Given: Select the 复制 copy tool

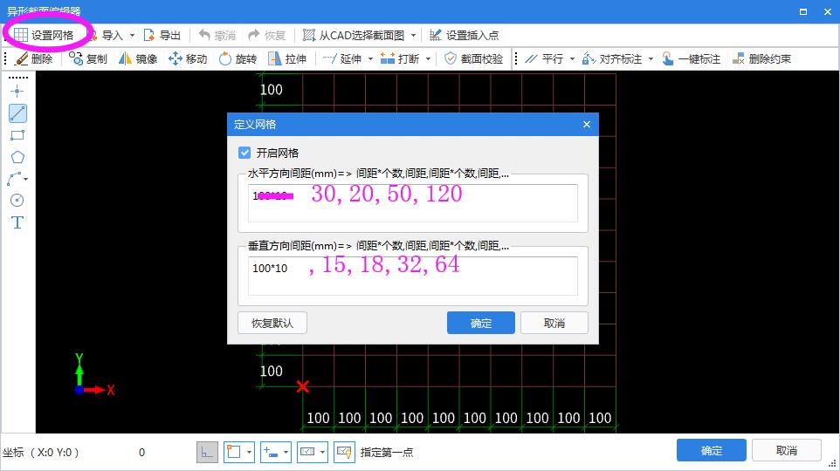Looking at the screenshot, I should (88, 59).
